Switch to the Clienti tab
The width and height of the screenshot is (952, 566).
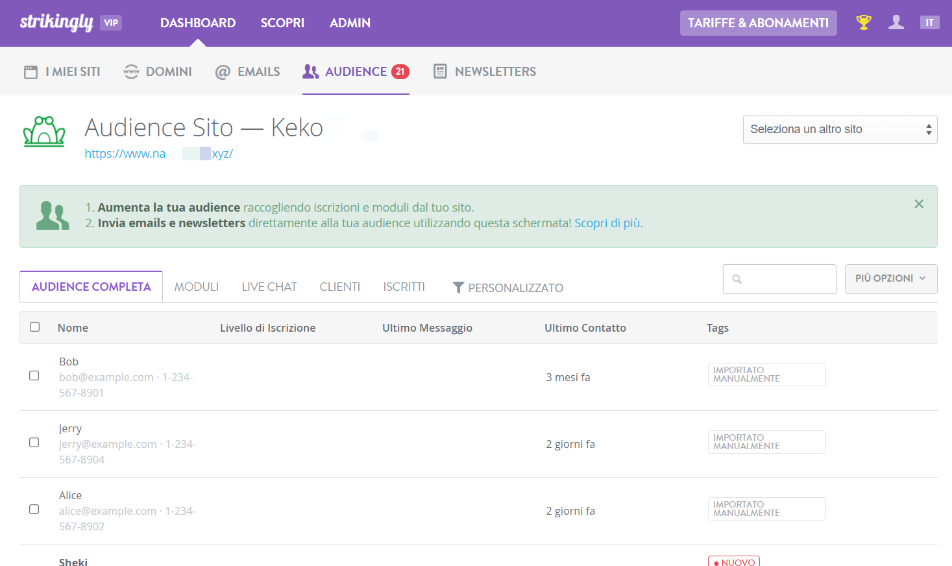[340, 287]
